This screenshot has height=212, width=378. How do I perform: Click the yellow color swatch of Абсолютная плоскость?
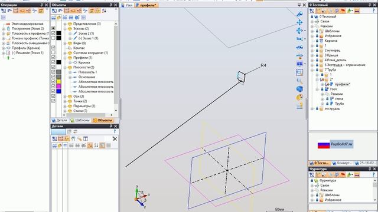(x=58, y=81)
